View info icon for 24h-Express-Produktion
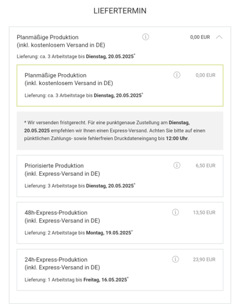This screenshot has width=240, height=307. click(x=175, y=259)
